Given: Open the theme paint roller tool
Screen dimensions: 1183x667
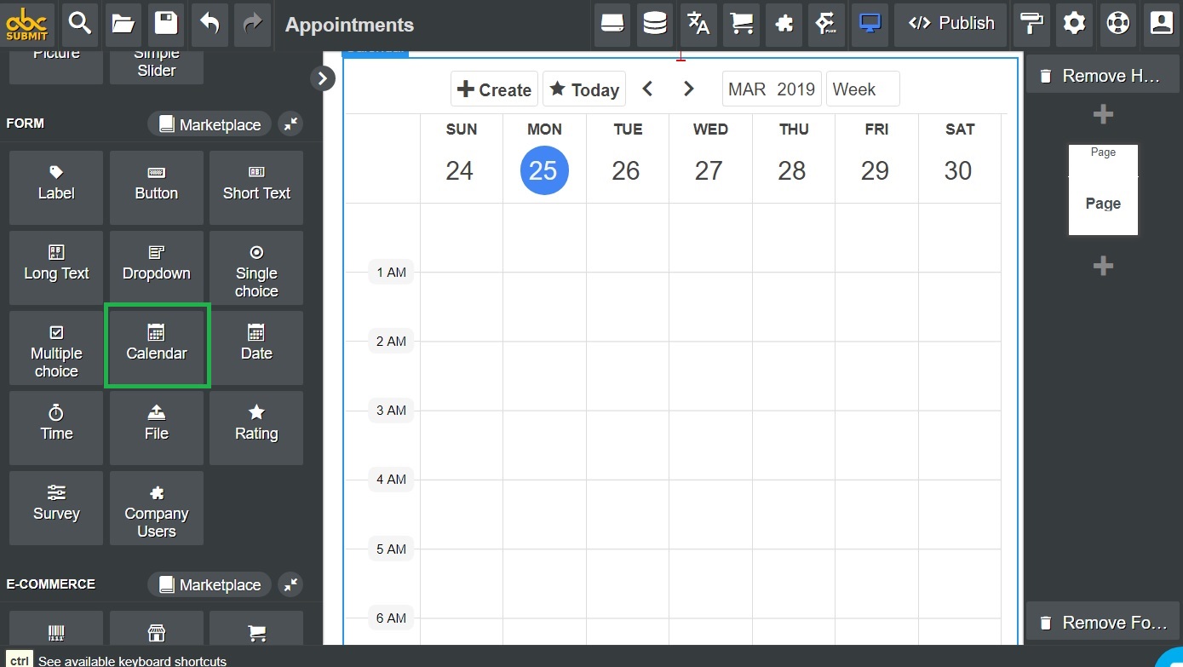Looking at the screenshot, I should 1031,25.
